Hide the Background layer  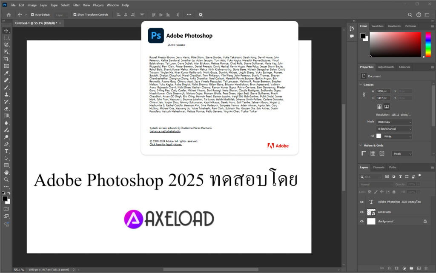tap(362, 222)
